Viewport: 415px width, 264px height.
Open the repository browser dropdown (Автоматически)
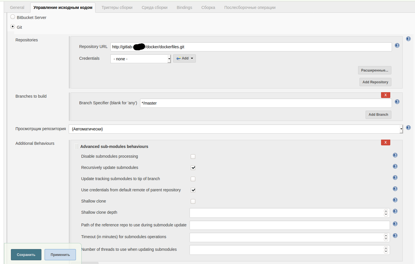click(x=236, y=129)
